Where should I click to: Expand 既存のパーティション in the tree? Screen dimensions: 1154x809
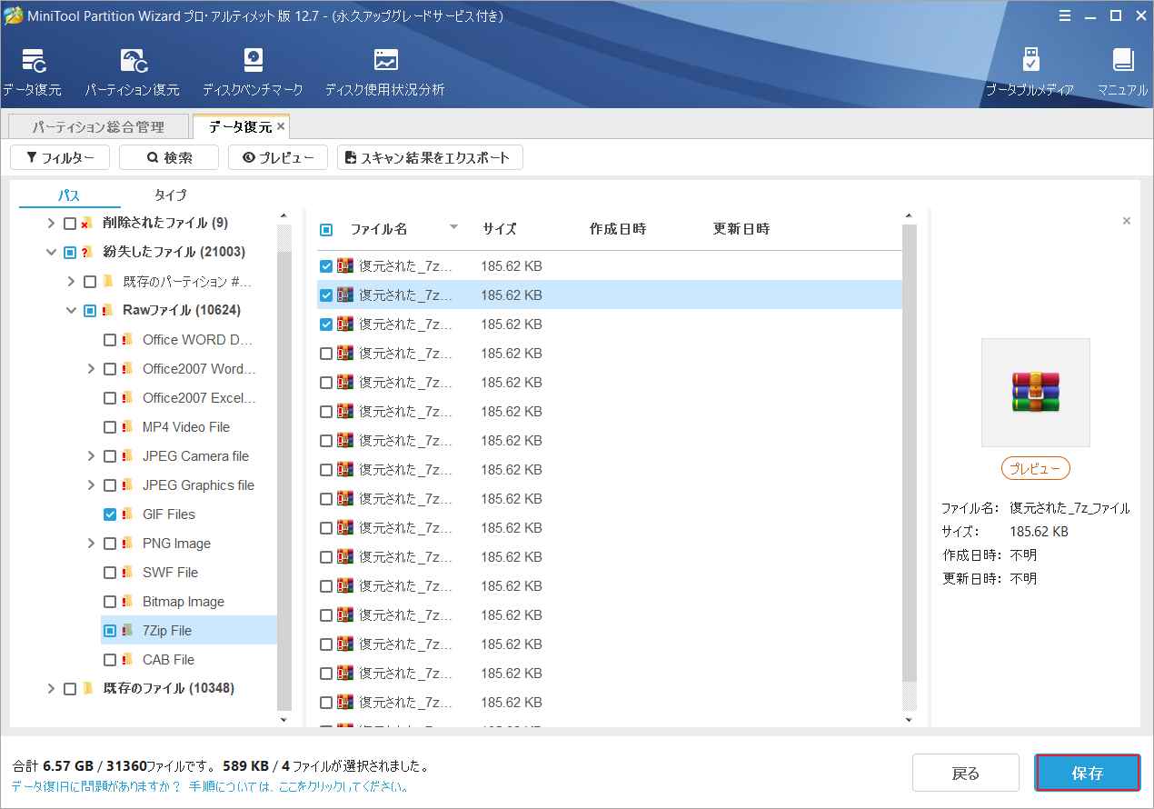point(71,281)
